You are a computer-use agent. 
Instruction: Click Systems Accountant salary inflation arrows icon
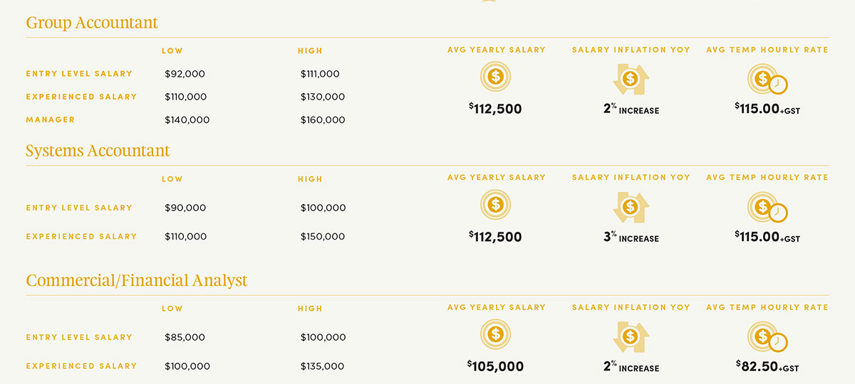[x=631, y=207]
